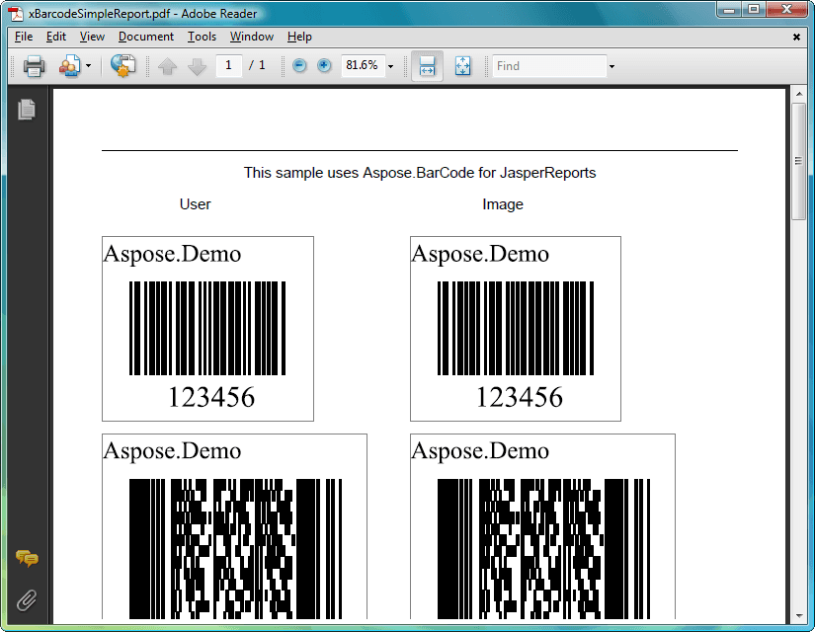Click the User column 123456 barcode
Screen dimensions: 815x632
coord(207,328)
